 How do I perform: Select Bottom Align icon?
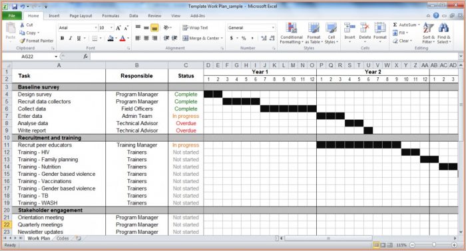154,28
